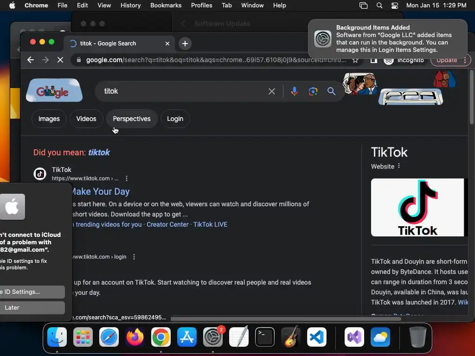475x356 pixels.
Task: Open three-dot menu beside tiktok.com URL
Action: point(127,178)
